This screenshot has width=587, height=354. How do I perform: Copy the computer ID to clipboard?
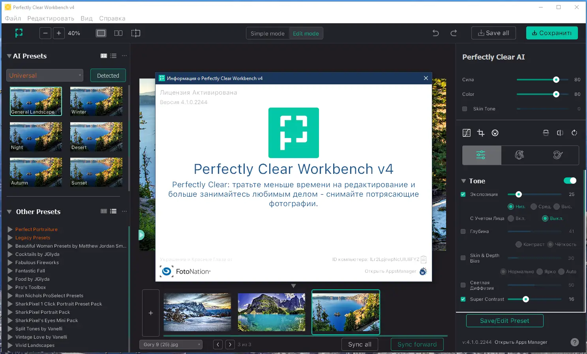tap(424, 259)
